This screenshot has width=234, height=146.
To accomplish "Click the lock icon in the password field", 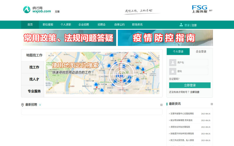I will [173, 71].
